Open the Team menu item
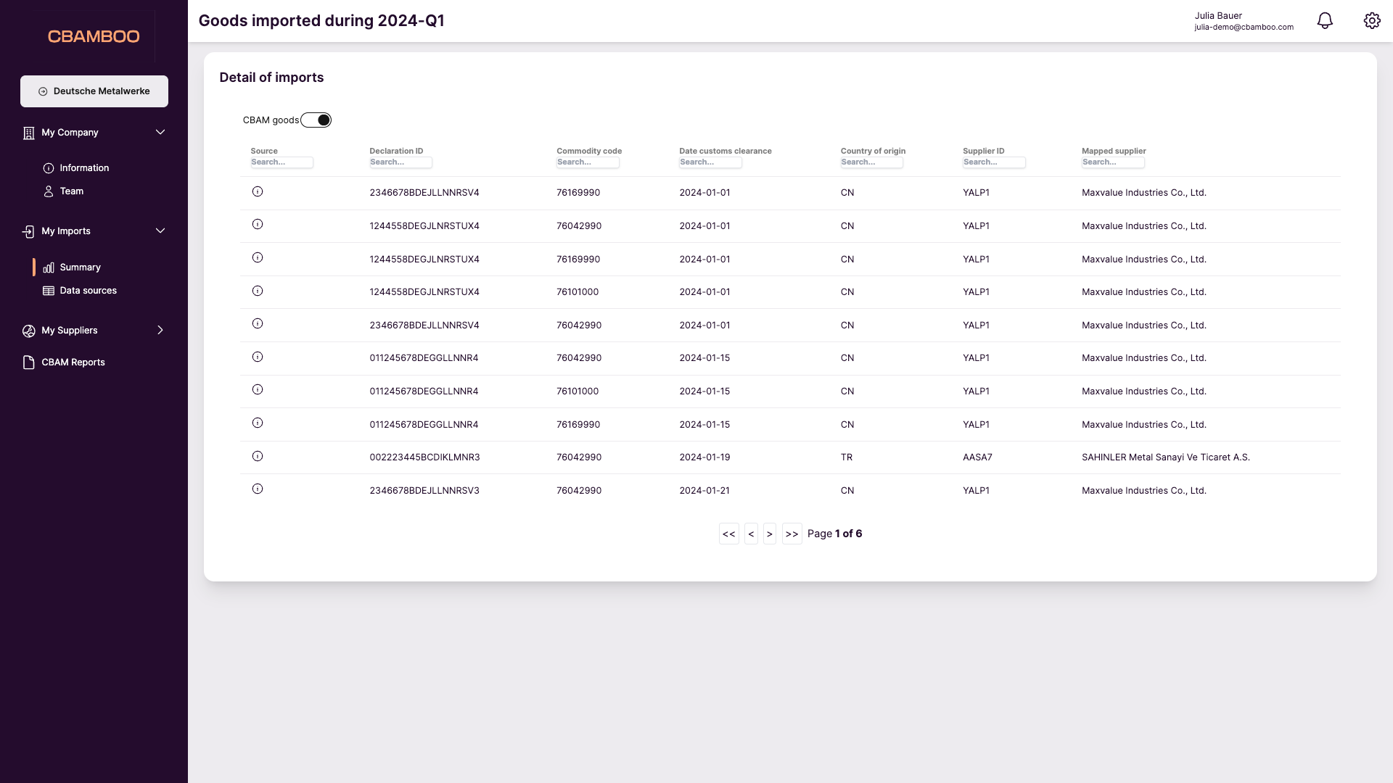1393x783 pixels. click(x=71, y=191)
